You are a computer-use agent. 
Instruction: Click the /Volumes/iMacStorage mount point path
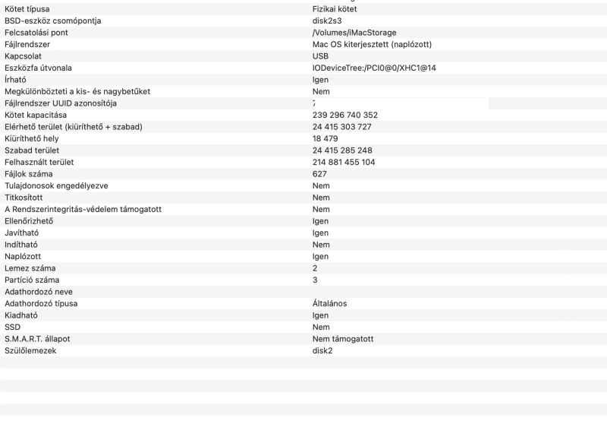coord(354,33)
